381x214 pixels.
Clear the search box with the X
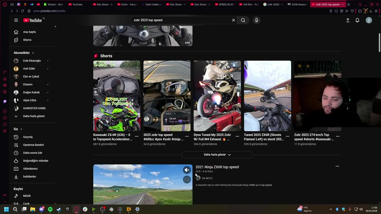click(234, 20)
